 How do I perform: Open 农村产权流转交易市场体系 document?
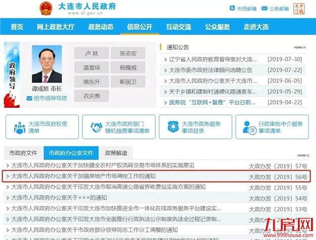[103, 166]
